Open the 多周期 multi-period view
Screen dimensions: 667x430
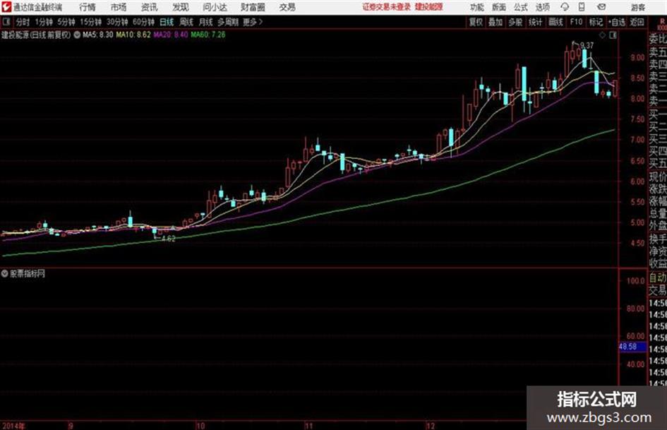tap(229, 22)
